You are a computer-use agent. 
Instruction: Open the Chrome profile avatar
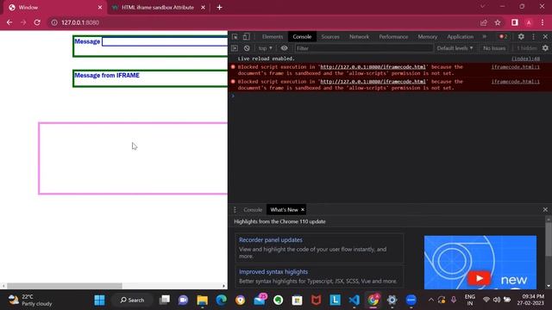529,22
